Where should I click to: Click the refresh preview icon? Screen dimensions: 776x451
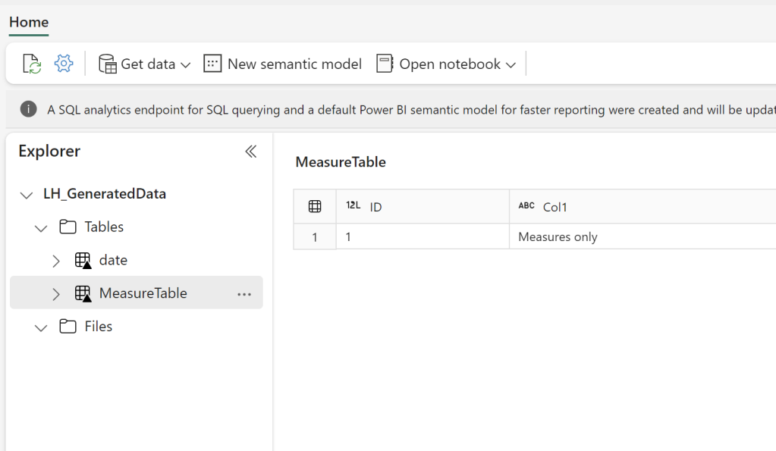pyautogui.click(x=30, y=64)
